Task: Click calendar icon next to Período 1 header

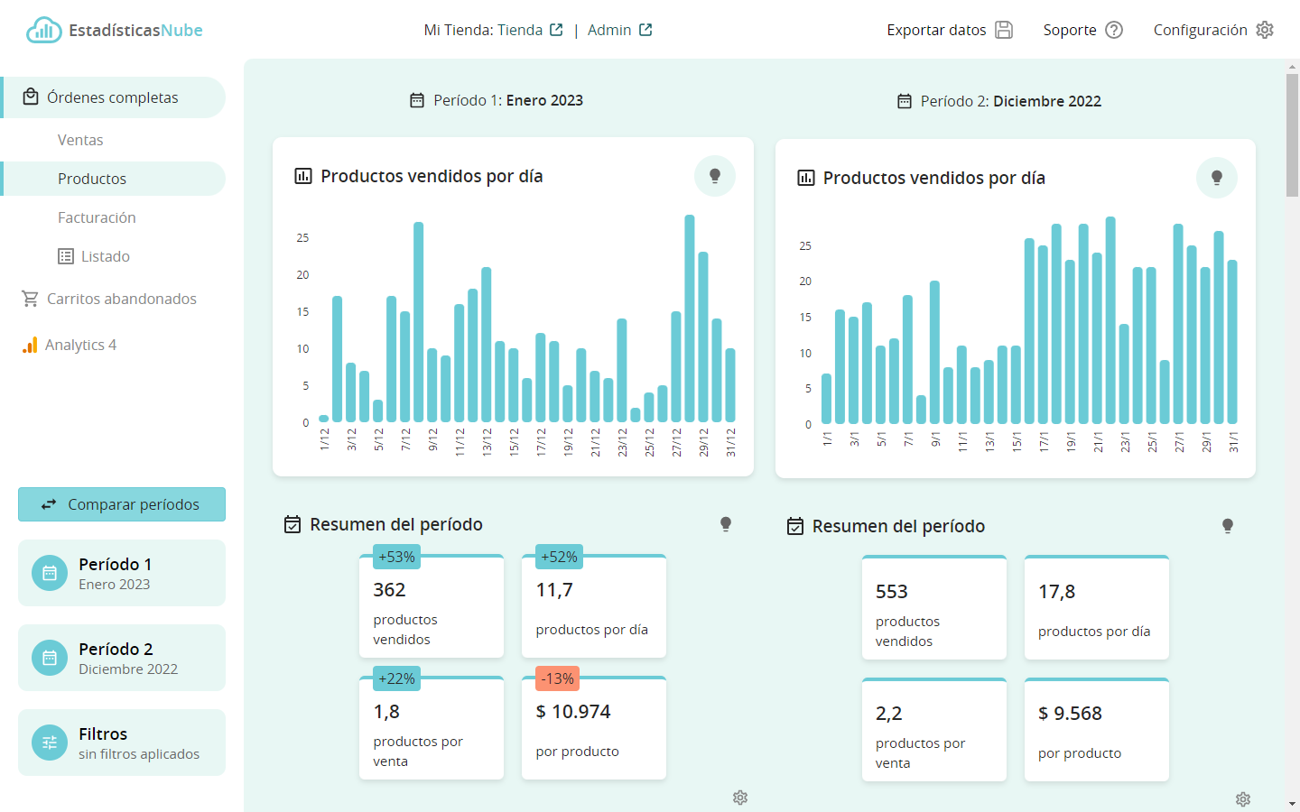Action: point(417,100)
